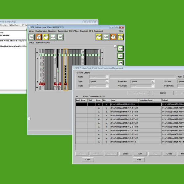This screenshot has width=184, height=184.
Task: Open the yellow TRNS alarm indicator
Action: coord(121,37)
